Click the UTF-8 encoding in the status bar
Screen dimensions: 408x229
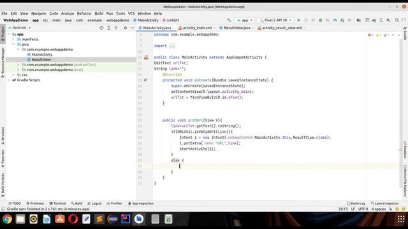(x=363, y=209)
